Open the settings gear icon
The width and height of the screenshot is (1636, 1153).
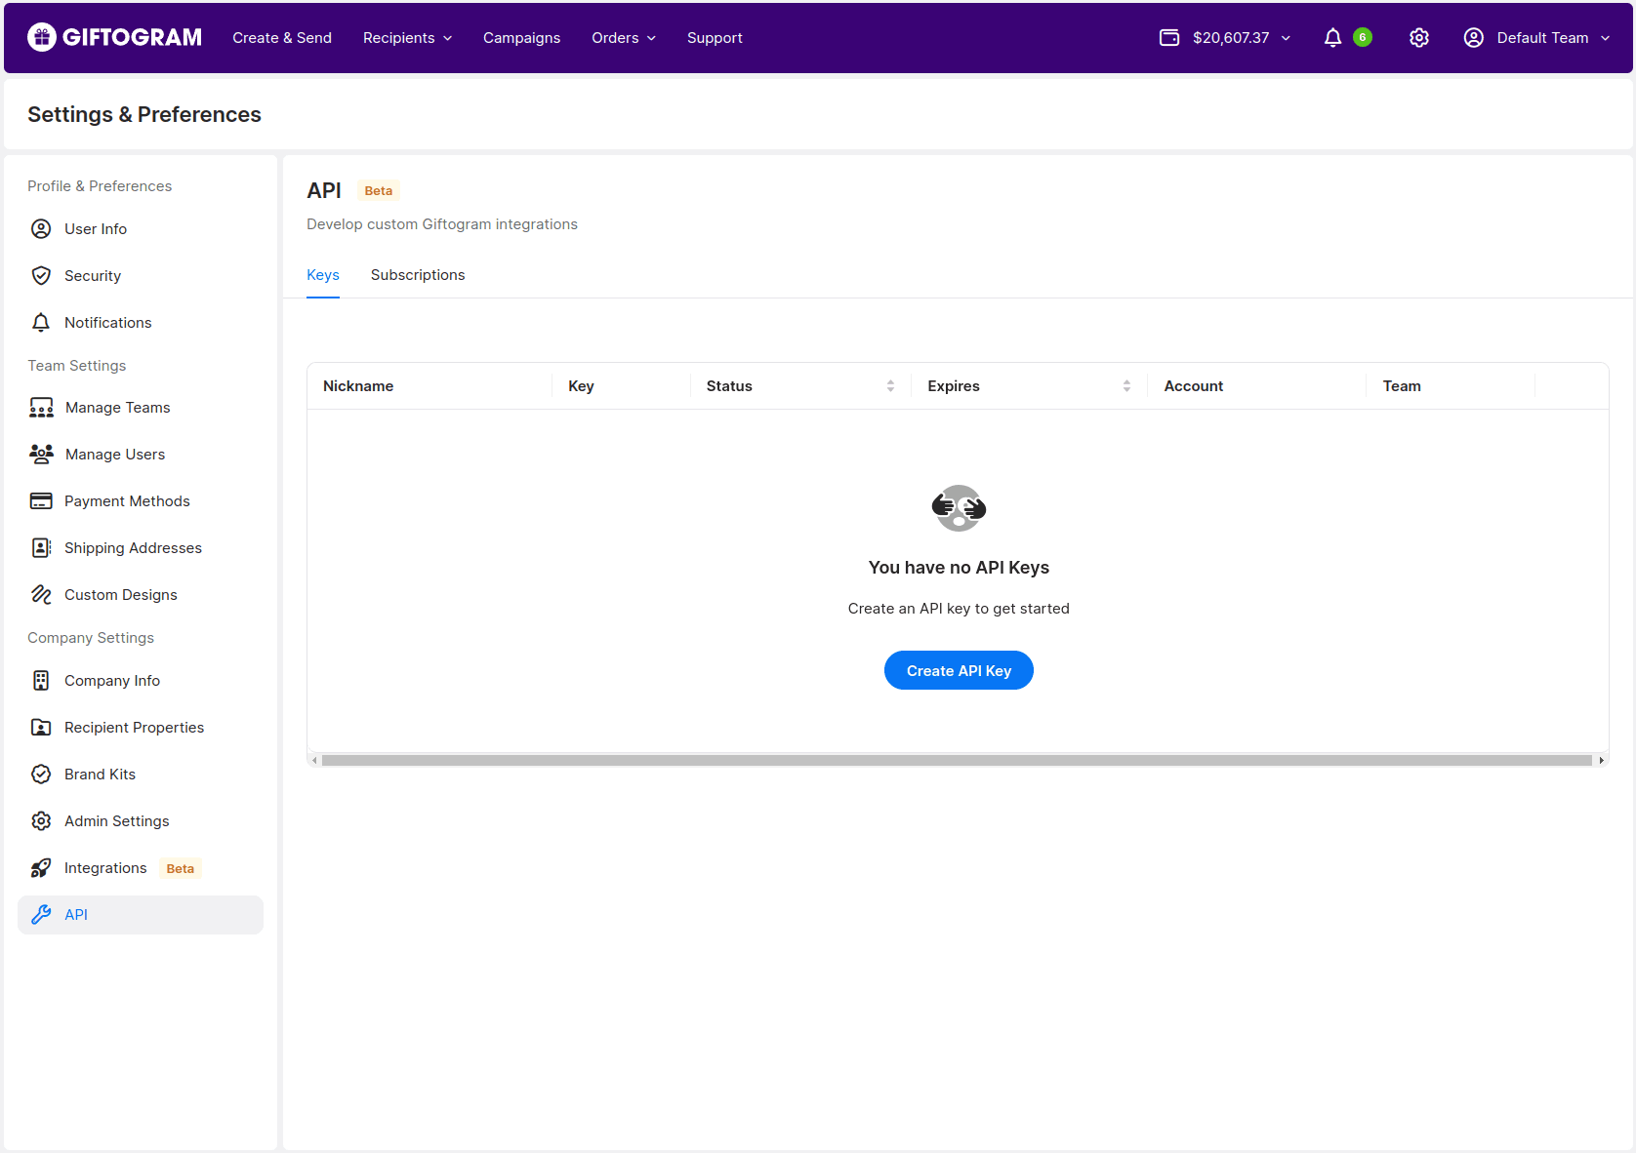click(x=1419, y=38)
